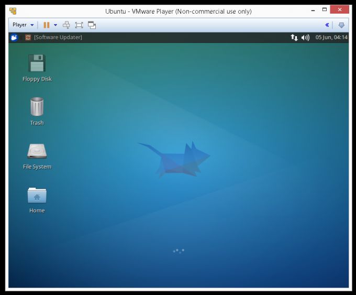The height and width of the screenshot is (295, 356).
Task: Open the volume control indicator
Action: [305, 38]
